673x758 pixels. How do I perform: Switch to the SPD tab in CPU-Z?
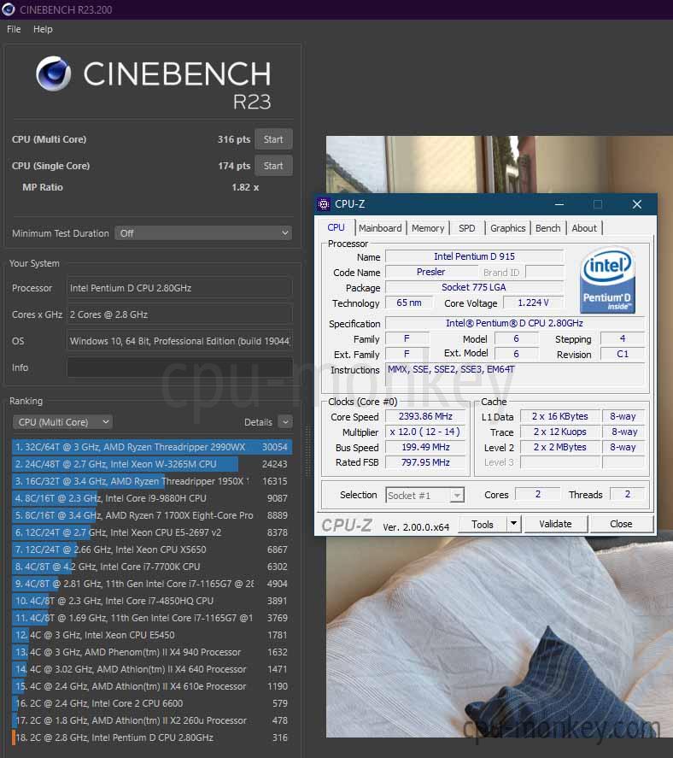pos(466,228)
